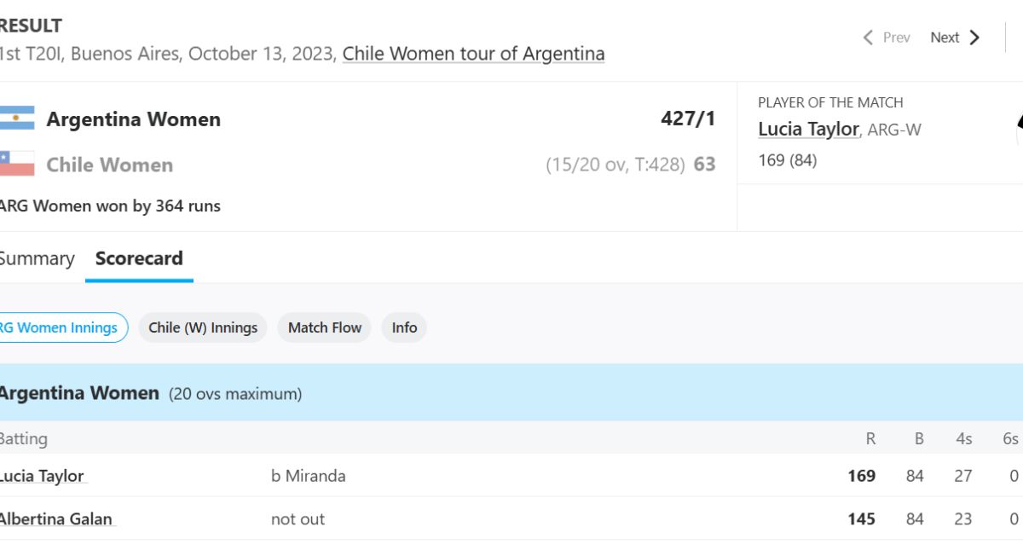Select ARG Women Innings pill
This screenshot has width=1023, height=550.
[61, 327]
